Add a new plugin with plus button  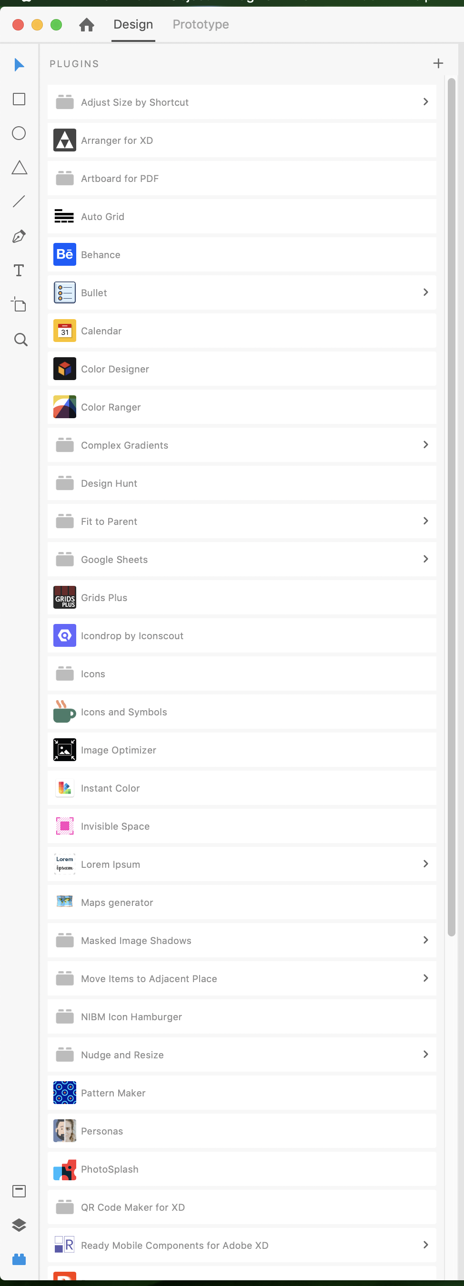(438, 63)
